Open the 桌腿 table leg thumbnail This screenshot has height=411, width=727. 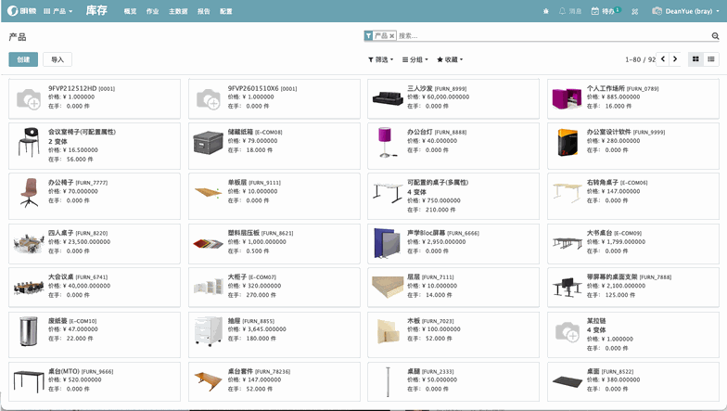pyautogui.click(x=388, y=382)
